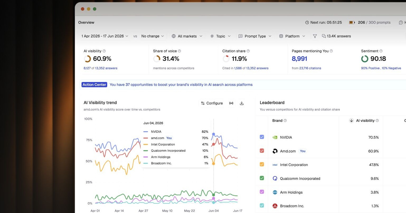Click the AMD logo in leaderboard
406x213 pixels.
click(x=275, y=151)
